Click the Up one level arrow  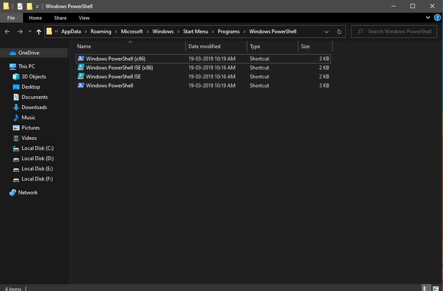39,32
